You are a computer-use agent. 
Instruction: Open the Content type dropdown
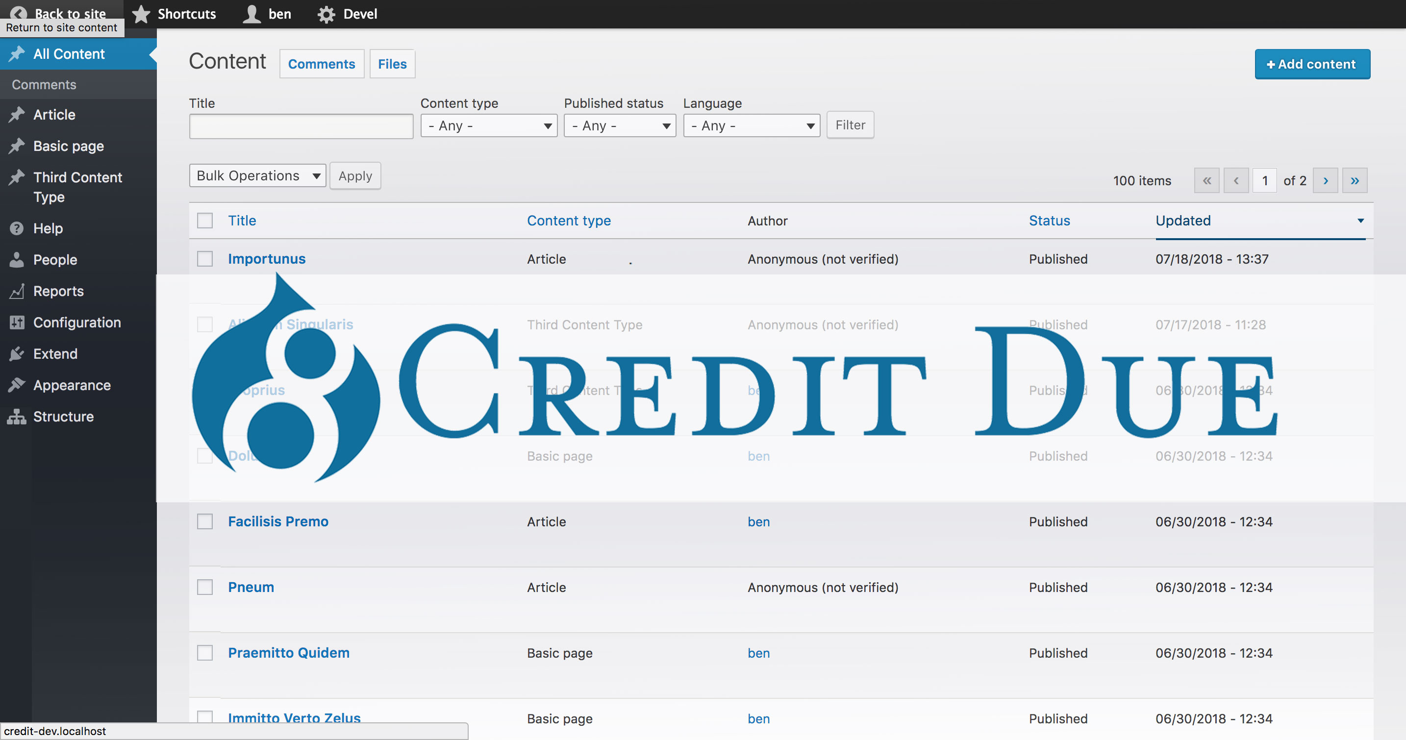(x=488, y=125)
